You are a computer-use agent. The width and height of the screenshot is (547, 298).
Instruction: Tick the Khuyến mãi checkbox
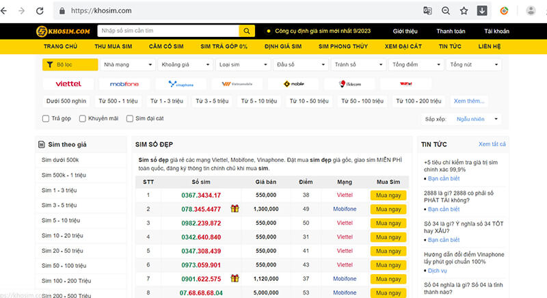pos(82,118)
